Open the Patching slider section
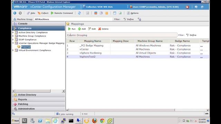Screen dimensions: 221x124 click(x=38, y=104)
